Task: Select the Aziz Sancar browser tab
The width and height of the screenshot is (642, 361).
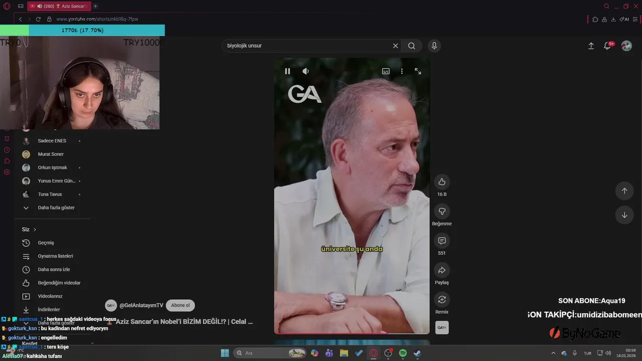Action: pos(59,6)
